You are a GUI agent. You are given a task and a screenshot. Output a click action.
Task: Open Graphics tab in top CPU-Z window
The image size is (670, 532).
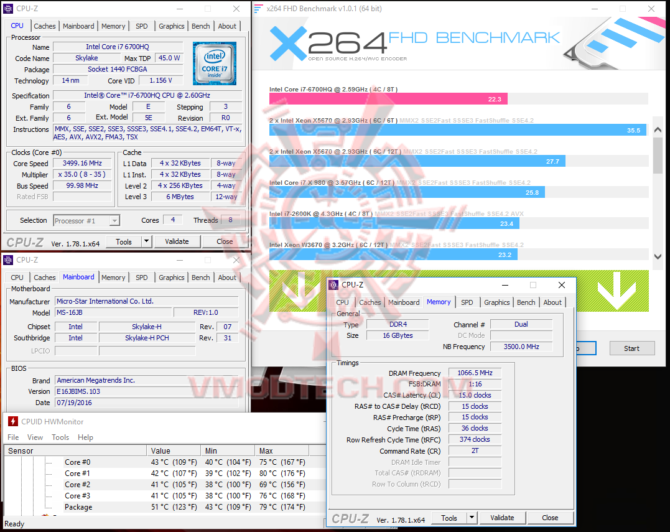click(171, 26)
